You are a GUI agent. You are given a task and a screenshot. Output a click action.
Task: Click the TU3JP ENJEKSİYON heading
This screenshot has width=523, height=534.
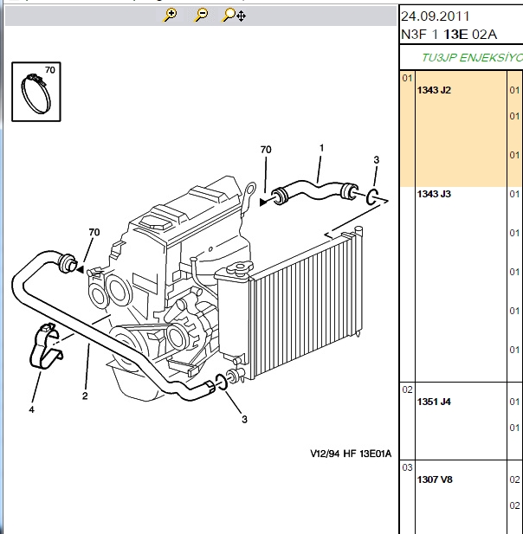[472, 58]
